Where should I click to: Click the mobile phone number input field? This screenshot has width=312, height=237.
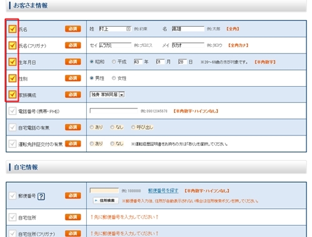[114, 110]
